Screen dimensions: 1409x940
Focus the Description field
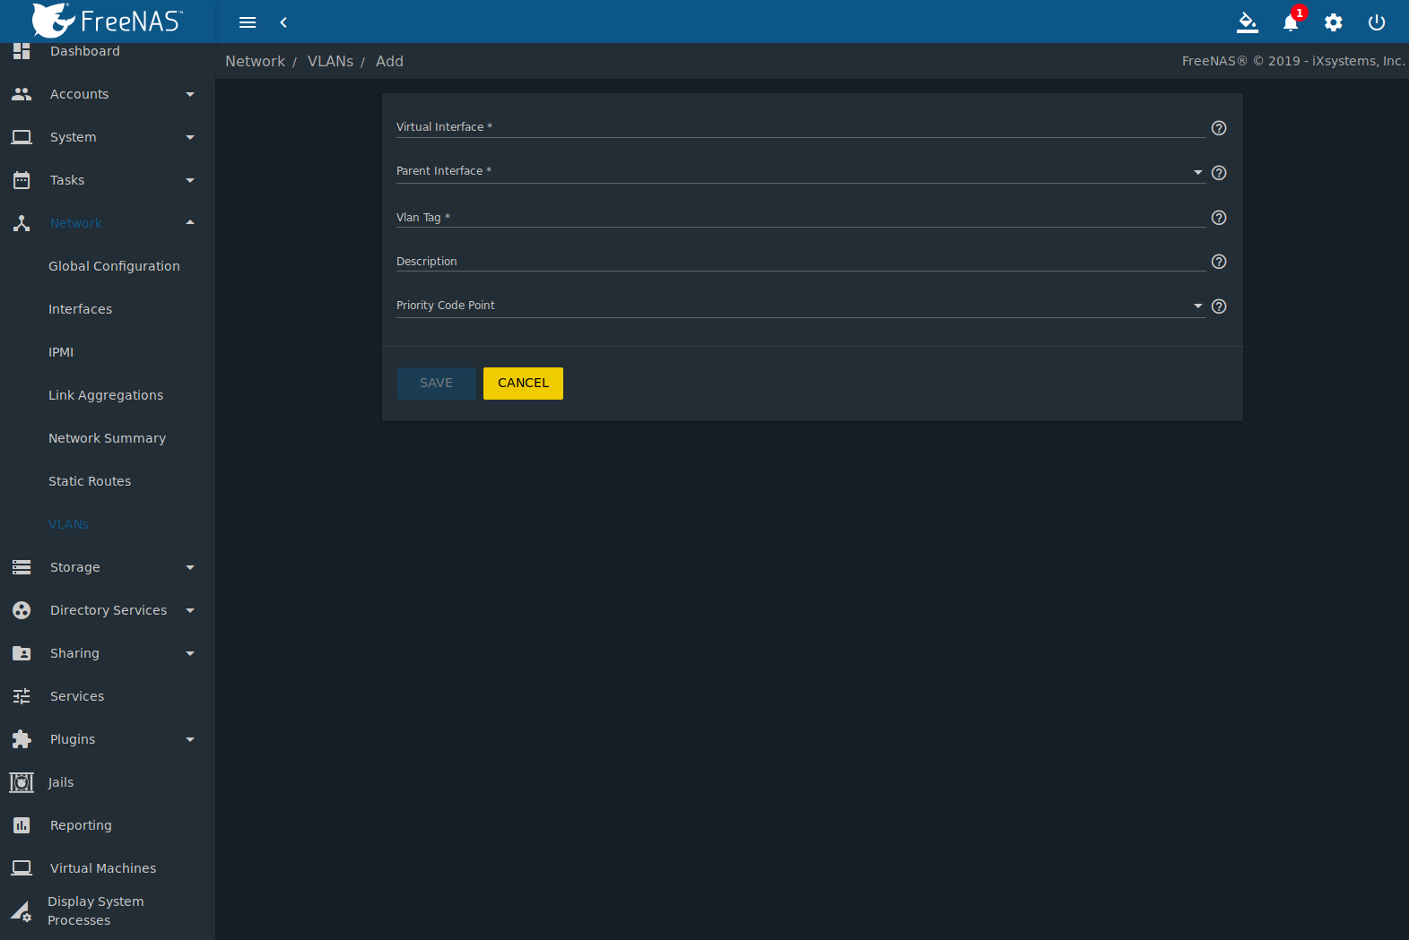(801, 261)
